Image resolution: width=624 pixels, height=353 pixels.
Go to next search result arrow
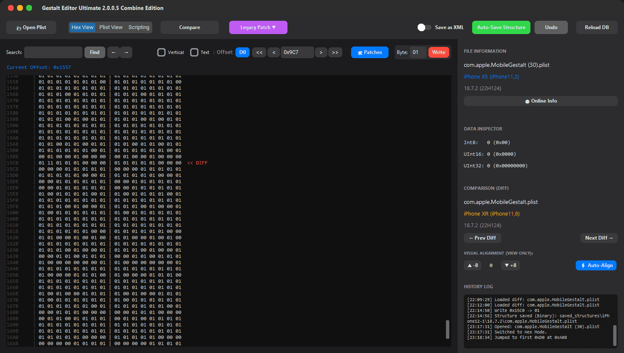126,52
